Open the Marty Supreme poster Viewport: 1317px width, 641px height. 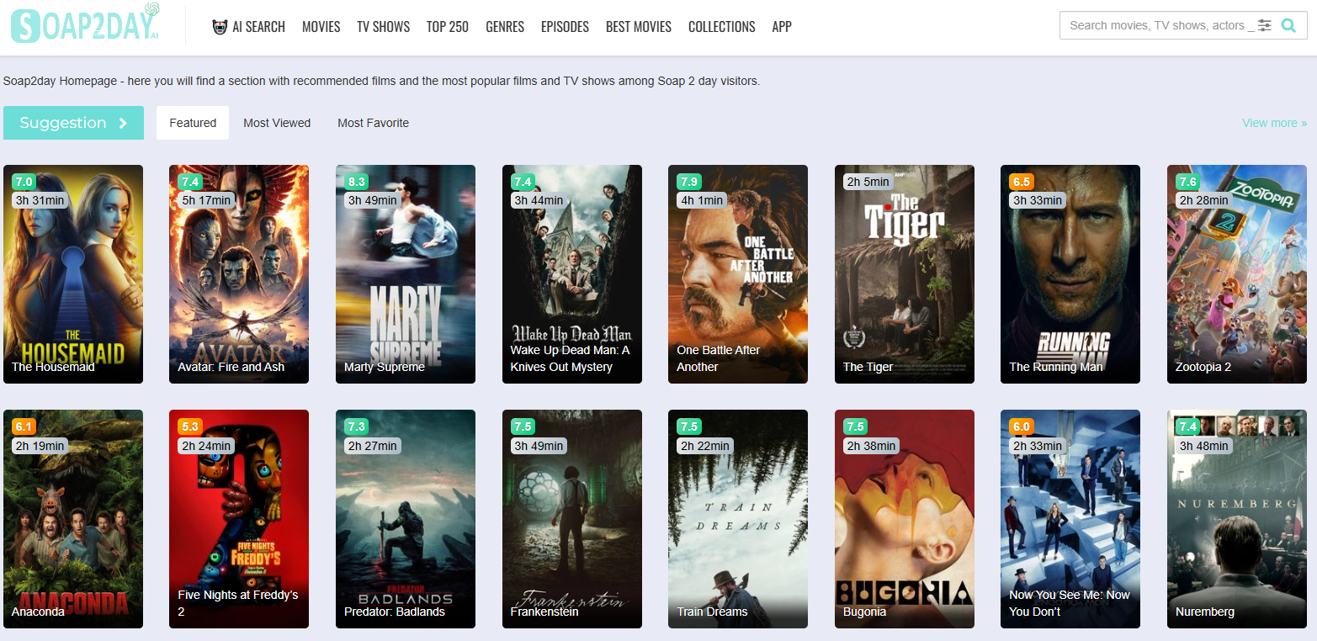point(405,273)
